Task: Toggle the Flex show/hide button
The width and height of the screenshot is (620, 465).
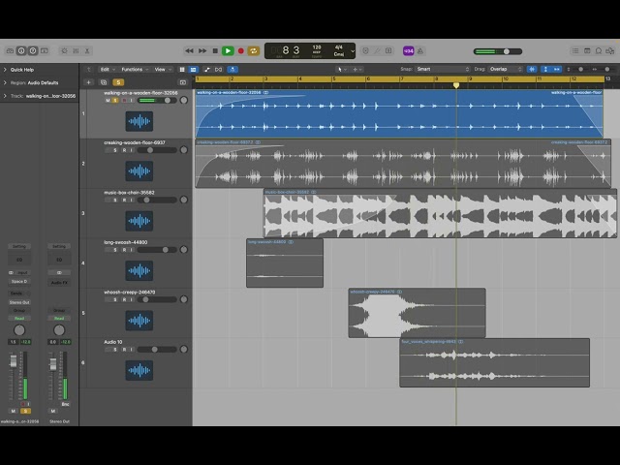Action: click(x=219, y=69)
